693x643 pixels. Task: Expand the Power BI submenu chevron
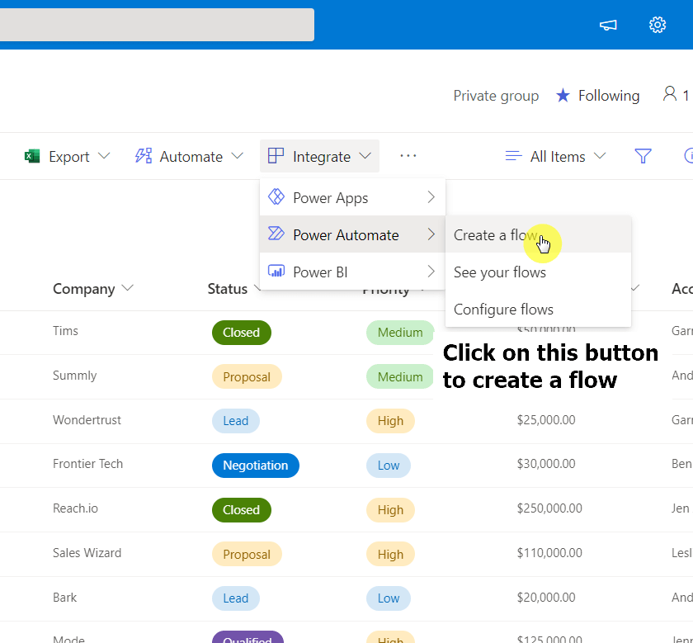pos(431,271)
